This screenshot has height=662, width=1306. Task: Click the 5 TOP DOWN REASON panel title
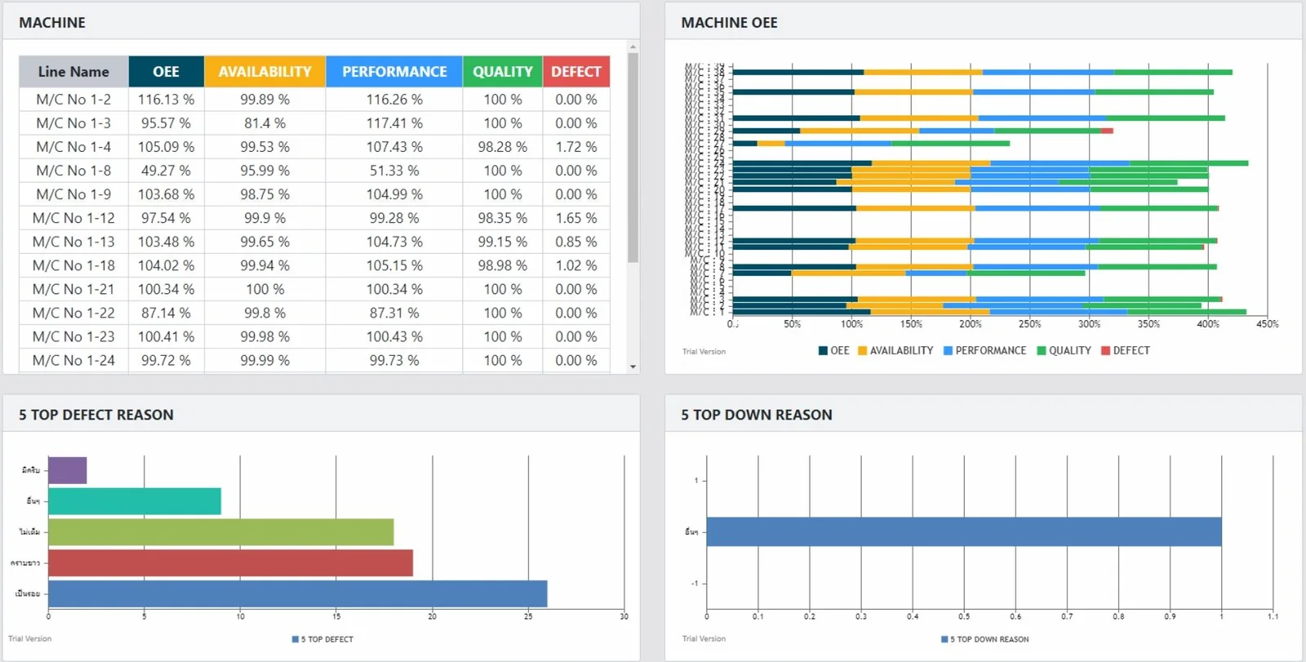[x=757, y=415]
